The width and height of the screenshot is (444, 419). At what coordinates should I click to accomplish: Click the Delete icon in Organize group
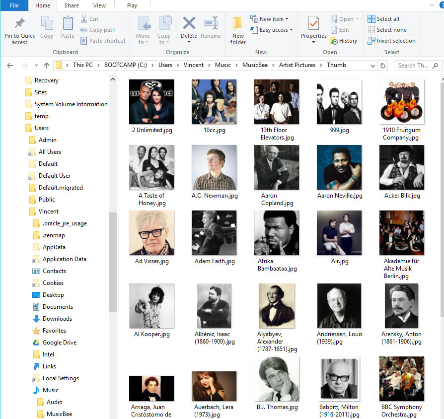189,23
